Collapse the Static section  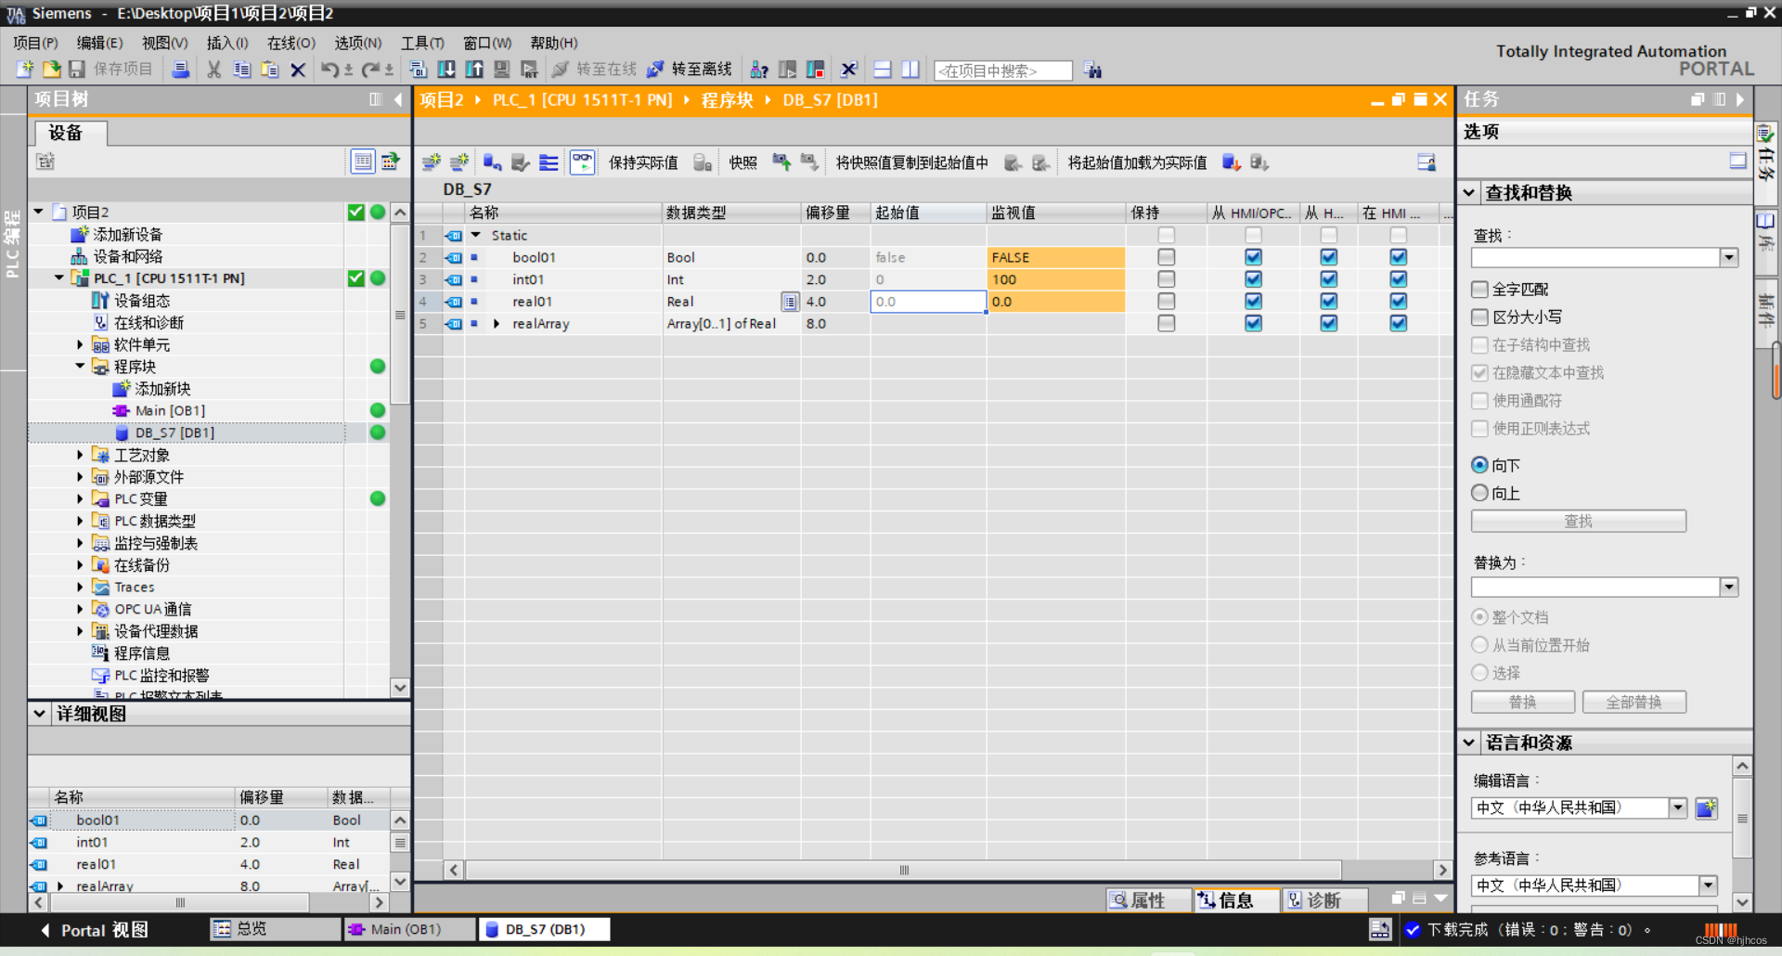tap(476, 236)
